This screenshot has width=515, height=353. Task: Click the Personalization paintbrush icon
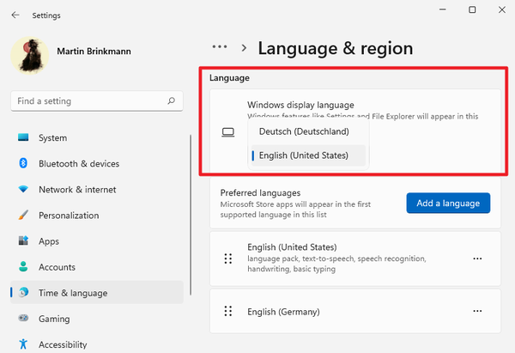[x=23, y=215]
